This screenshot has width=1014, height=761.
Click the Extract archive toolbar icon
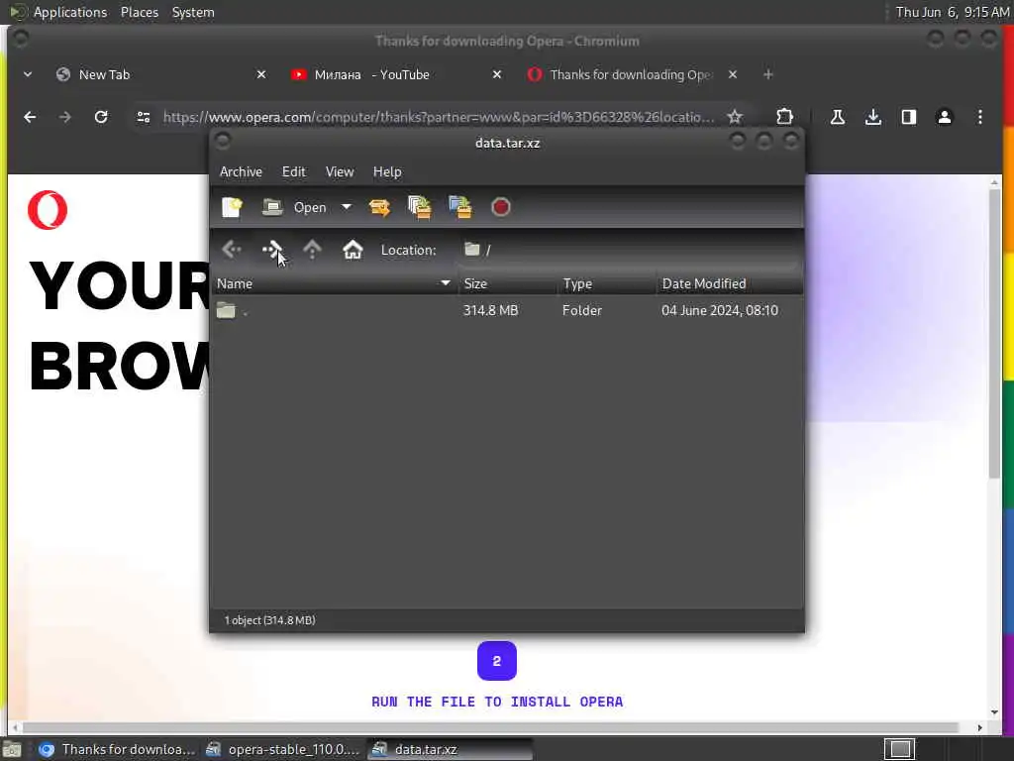pyautogui.click(x=379, y=207)
